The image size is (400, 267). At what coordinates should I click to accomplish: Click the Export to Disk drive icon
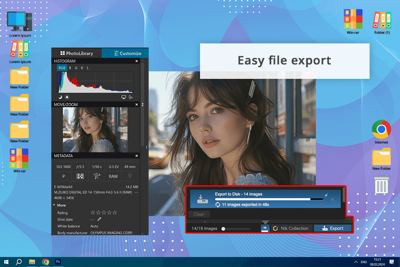(x=202, y=199)
